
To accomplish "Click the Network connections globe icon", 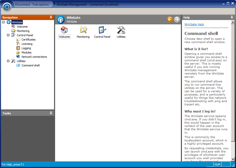I will 18,57.
